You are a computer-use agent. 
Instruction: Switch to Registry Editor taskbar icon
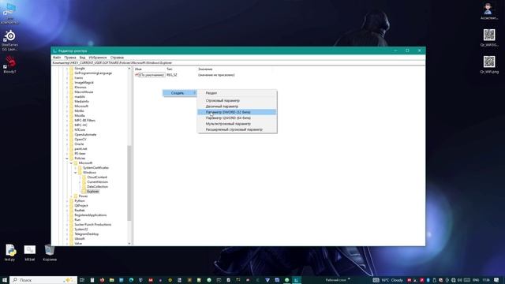[297, 280]
